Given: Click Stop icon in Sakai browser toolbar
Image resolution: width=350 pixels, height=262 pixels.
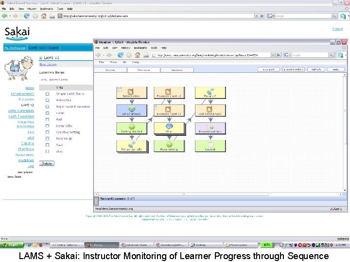Looking at the screenshot, I should coord(35,16).
